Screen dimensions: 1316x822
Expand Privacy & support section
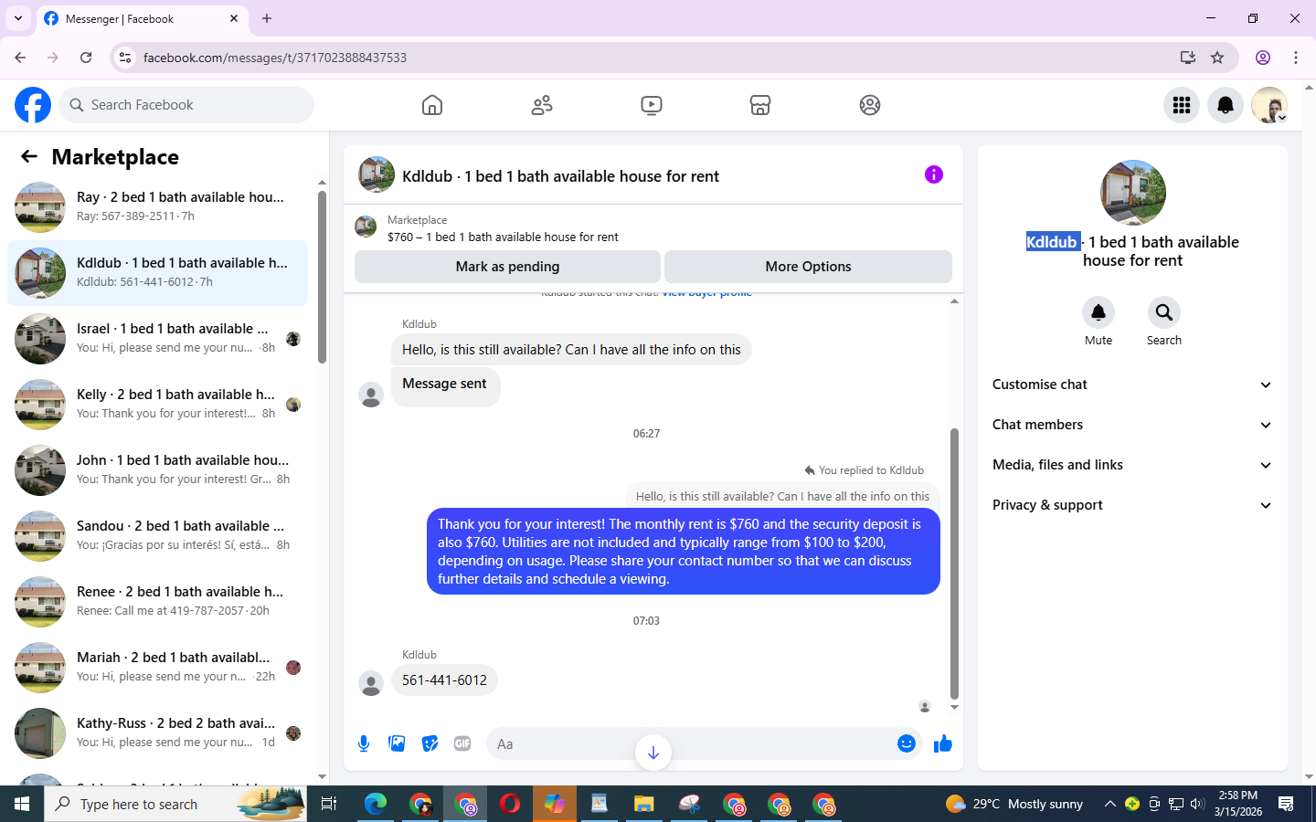click(1132, 505)
